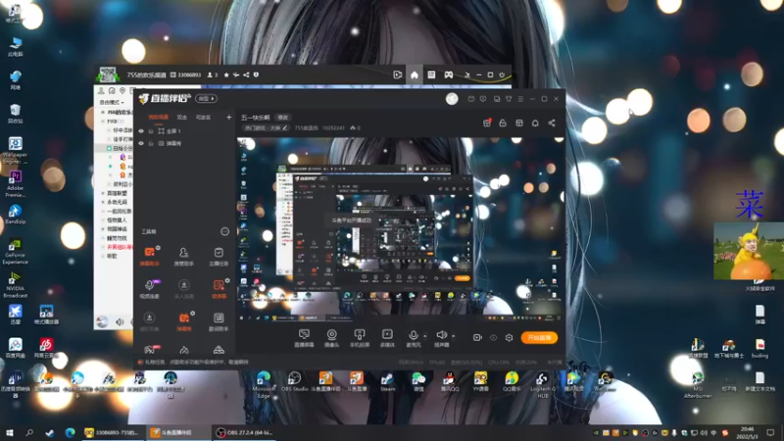Click record video icon near 开始直播
The height and width of the screenshot is (441, 784).
(x=477, y=337)
